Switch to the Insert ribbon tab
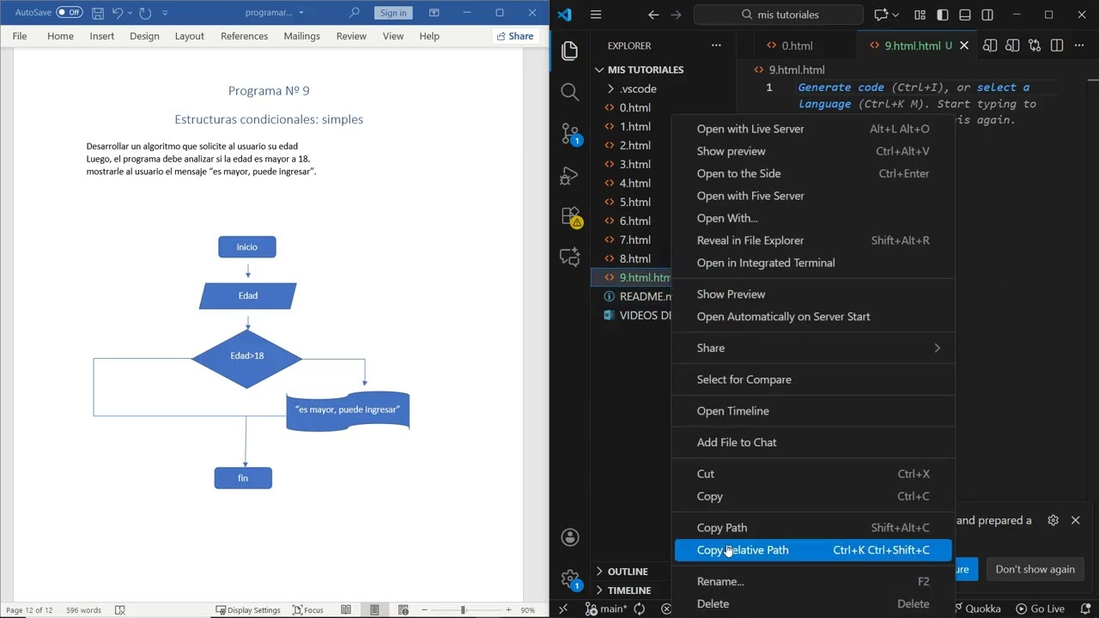The width and height of the screenshot is (1099, 618). tap(102, 36)
